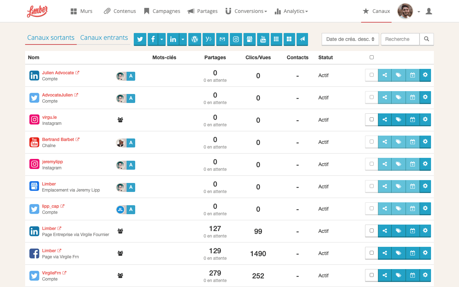Open the Analytics dropdown menu
This screenshot has height=287, width=459.
click(291, 11)
